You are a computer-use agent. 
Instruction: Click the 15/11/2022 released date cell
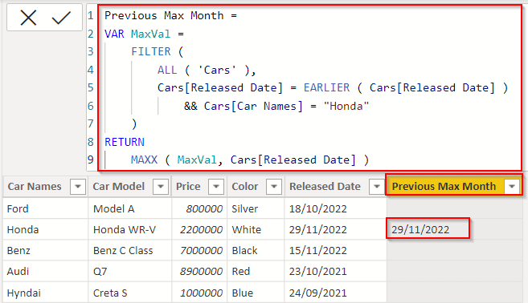point(336,250)
